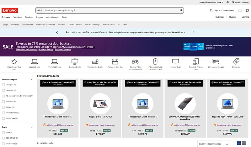The height and width of the screenshot is (147, 251).
Task: Open Desktop Deals icon
Action: [x=75, y=61]
